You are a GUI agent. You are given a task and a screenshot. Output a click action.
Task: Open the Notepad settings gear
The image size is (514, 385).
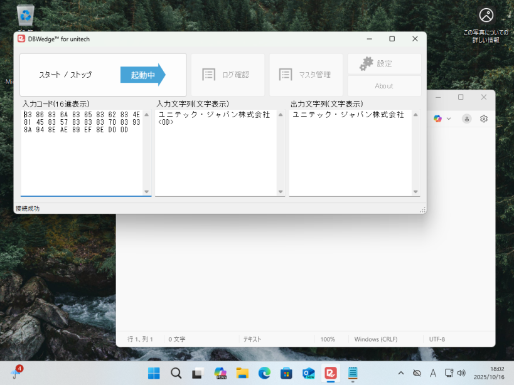pyautogui.click(x=484, y=119)
